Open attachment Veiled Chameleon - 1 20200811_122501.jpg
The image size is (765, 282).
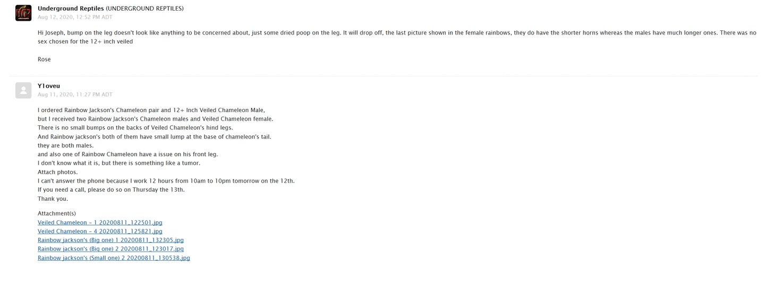coord(100,223)
